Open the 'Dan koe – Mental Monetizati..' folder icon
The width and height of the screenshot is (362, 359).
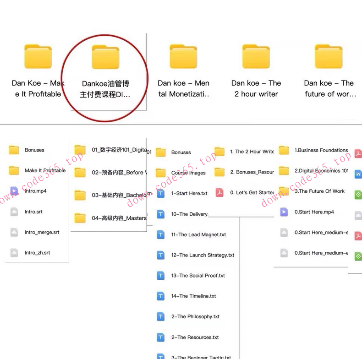[x=183, y=56]
